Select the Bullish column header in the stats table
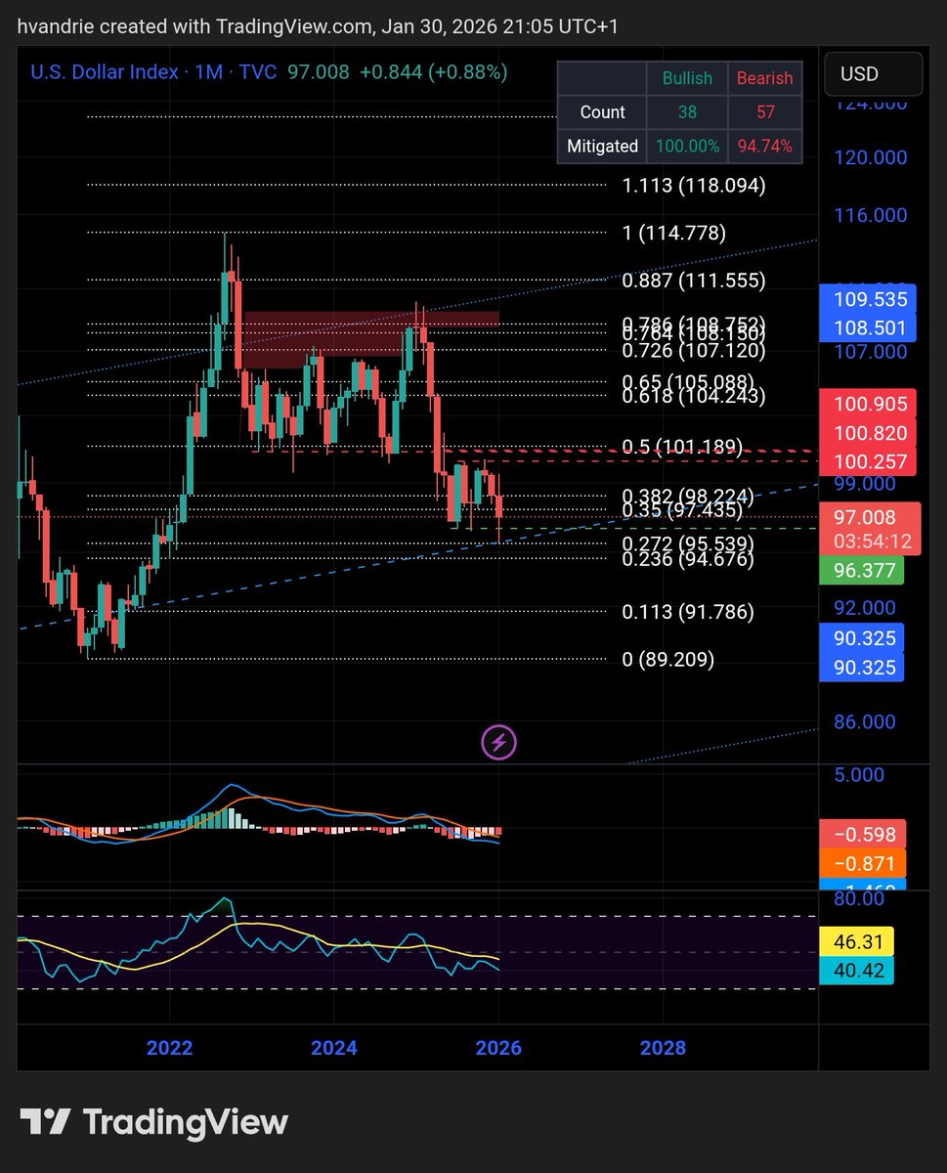Viewport: 947px width, 1173px height. (x=686, y=78)
